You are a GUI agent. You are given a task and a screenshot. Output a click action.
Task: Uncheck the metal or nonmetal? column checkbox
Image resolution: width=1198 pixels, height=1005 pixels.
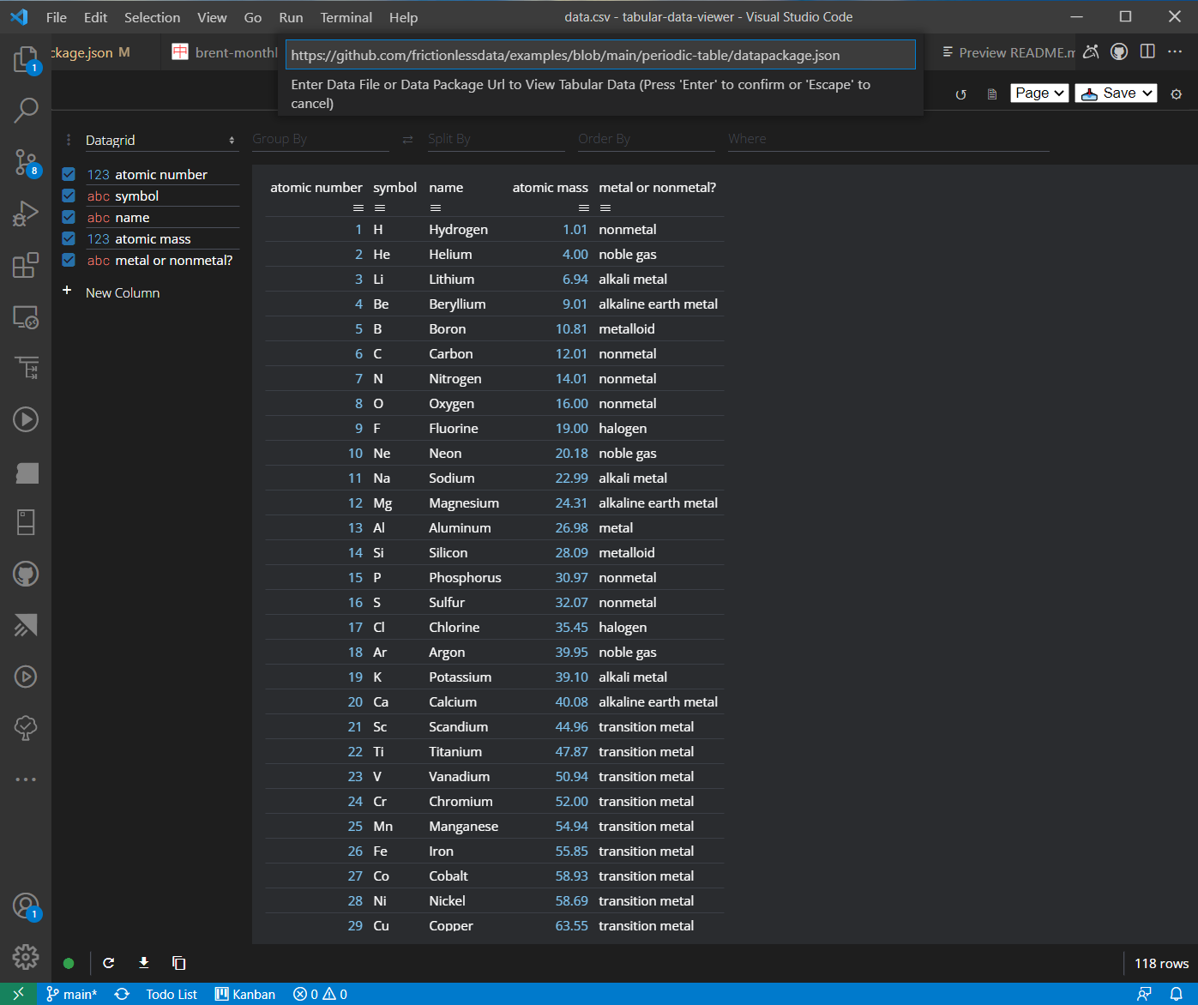pyautogui.click(x=69, y=260)
